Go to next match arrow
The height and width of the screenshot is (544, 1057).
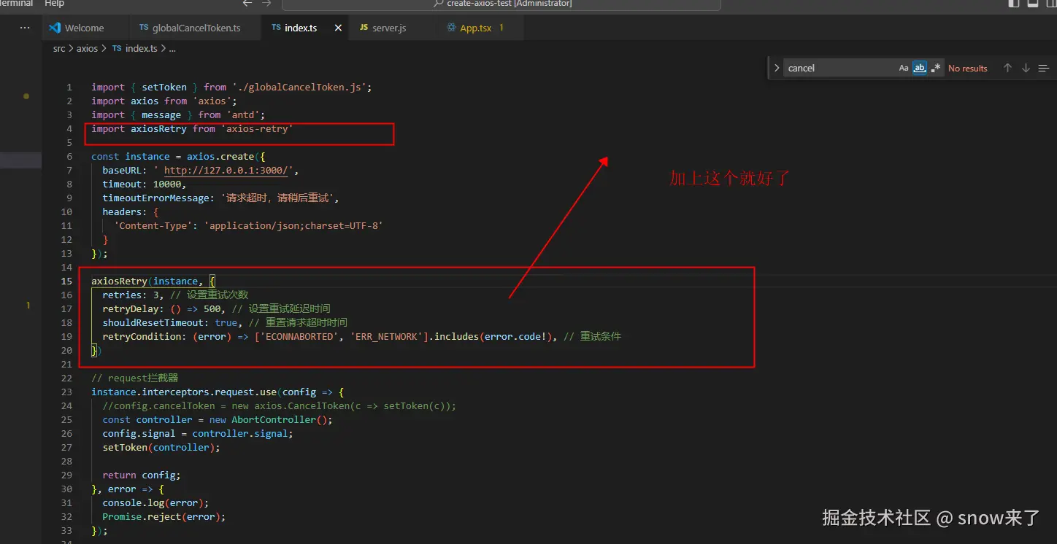point(1026,68)
